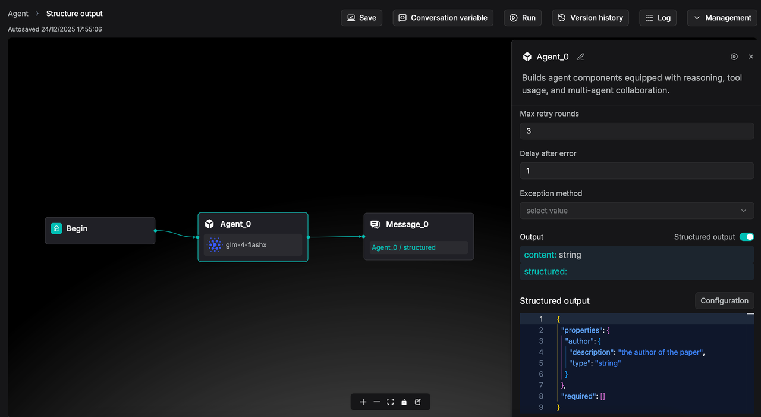The height and width of the screenshot is (417, 761).
Task: Click the glm-4-flashx model in Agent_0 node
Action: 253,245
